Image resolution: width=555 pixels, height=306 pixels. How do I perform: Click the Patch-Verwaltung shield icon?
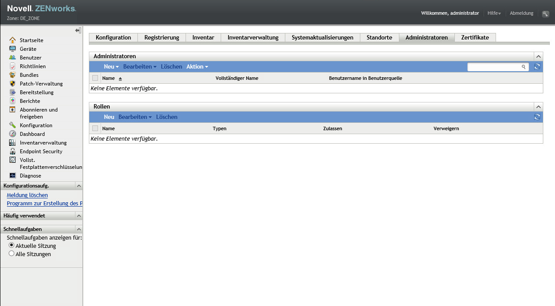click(x=13, y=83)
